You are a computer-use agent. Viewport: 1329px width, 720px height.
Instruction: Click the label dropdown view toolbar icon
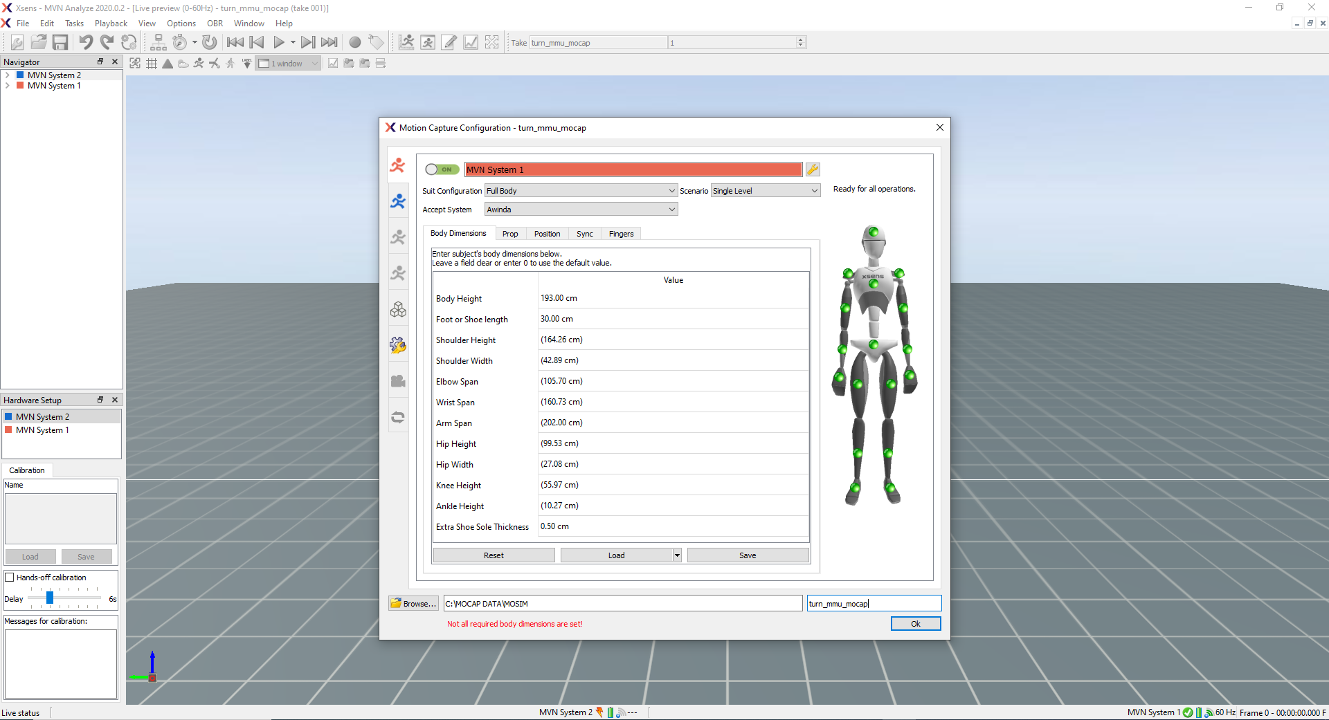click(247, 64)
